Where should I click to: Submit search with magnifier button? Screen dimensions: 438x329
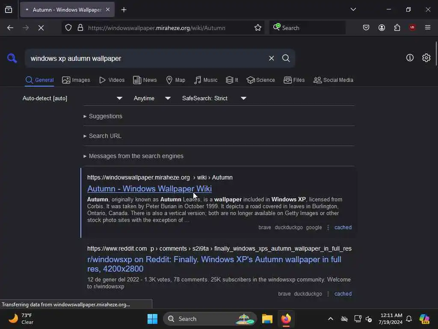(x=286, y=58)
